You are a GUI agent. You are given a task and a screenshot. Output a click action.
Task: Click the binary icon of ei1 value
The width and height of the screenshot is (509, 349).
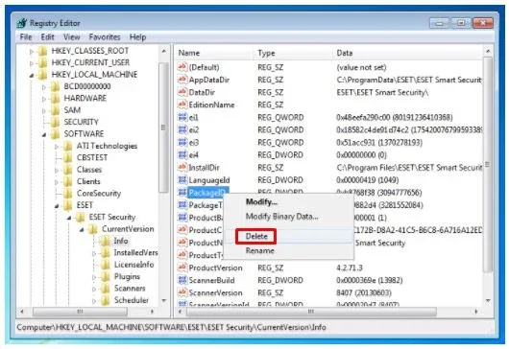pyautogui.click(x=182, y=117)
